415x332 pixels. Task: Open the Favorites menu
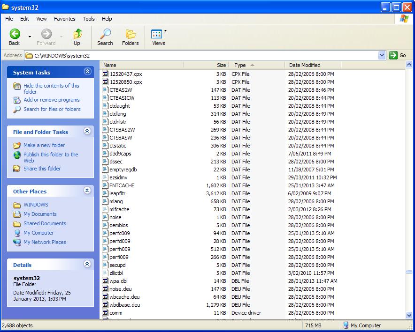(x=65, y=19)
